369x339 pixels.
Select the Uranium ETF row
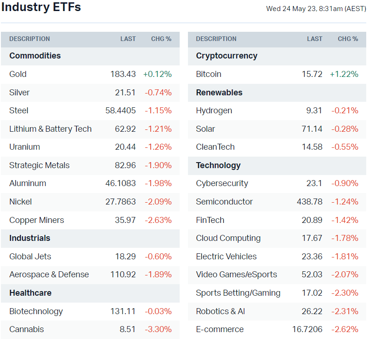[x=24, y=147]
